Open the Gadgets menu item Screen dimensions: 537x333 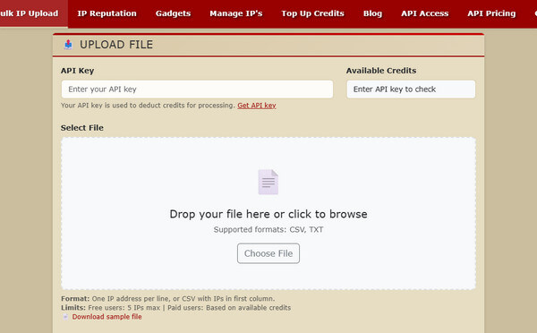(x=173, y=13)
